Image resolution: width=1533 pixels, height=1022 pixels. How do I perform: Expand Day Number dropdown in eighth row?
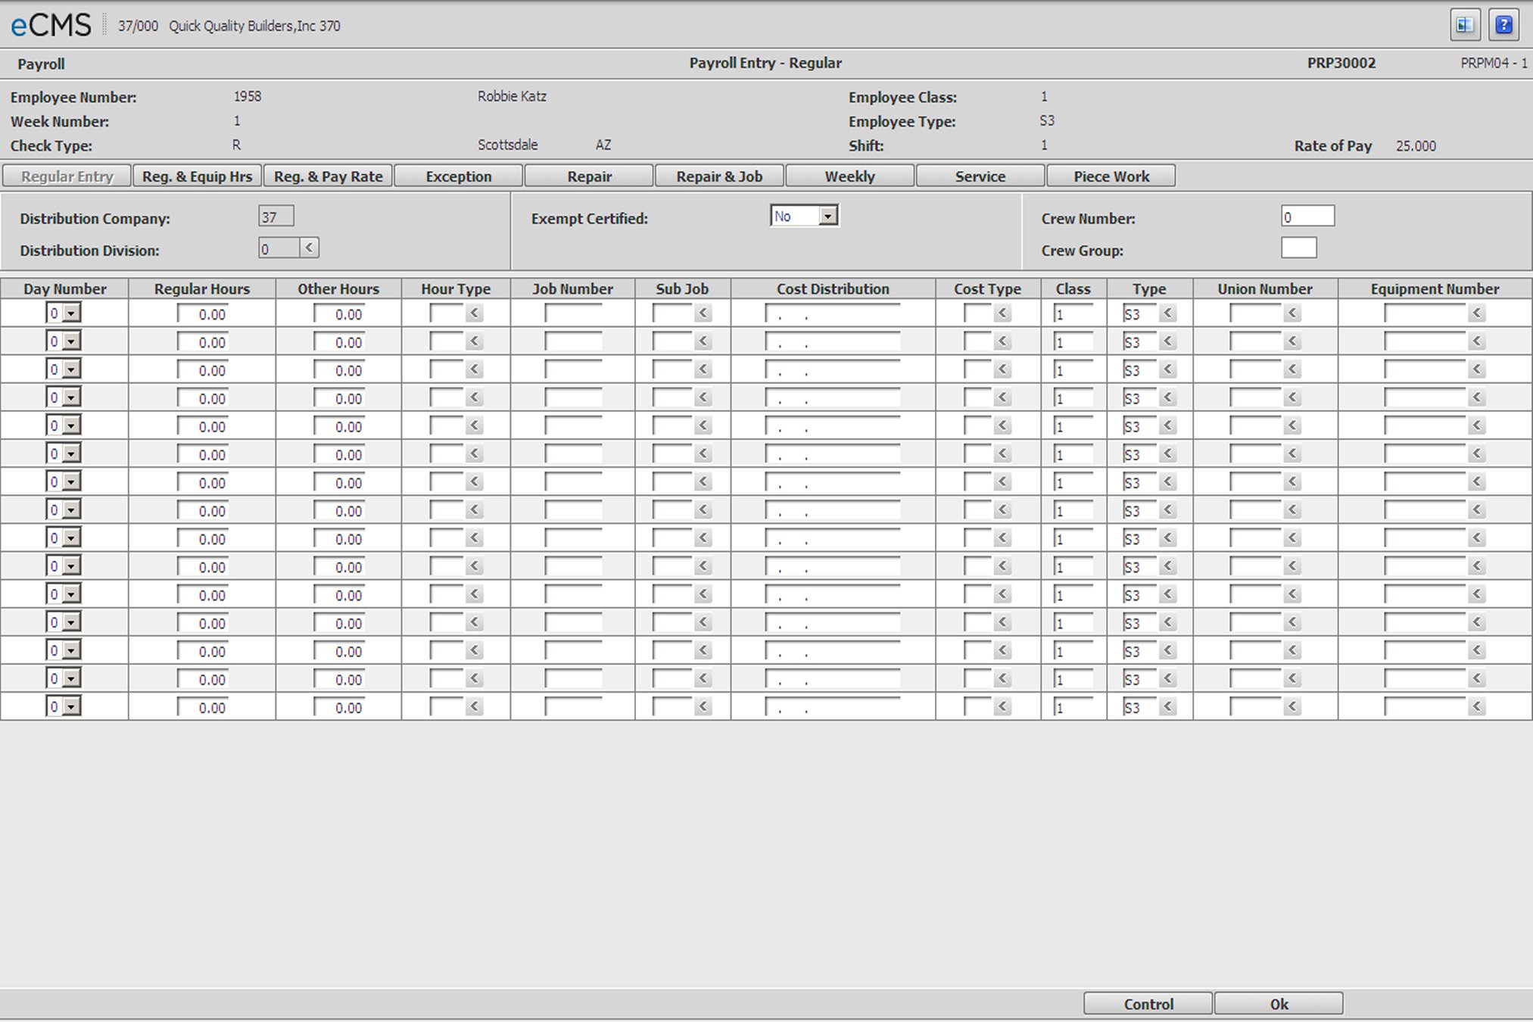pyautogui.click(x=71, y=510)
